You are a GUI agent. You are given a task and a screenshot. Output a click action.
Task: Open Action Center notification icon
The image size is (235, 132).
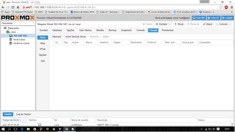(x=218, y=129)
